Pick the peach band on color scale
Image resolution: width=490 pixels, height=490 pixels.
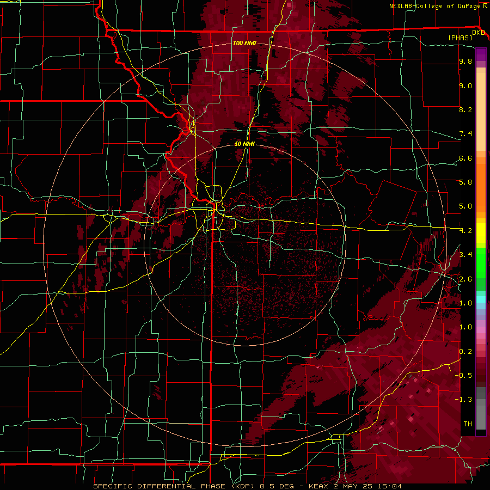(481, 112)
